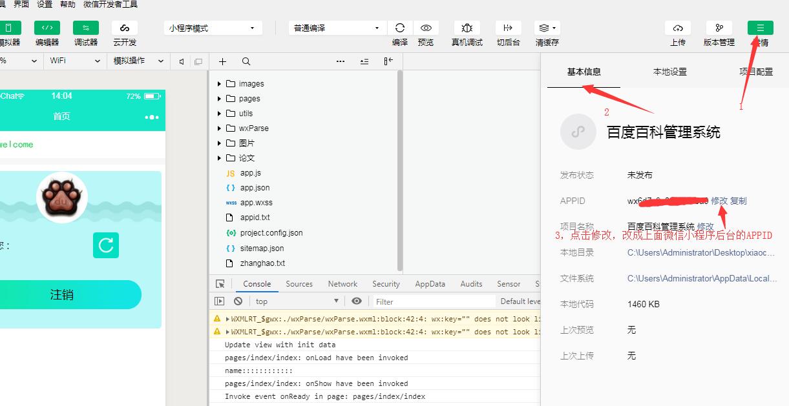The image size is (789, 406).
Task: Toggle the simulator panel button
Action: 9,28
